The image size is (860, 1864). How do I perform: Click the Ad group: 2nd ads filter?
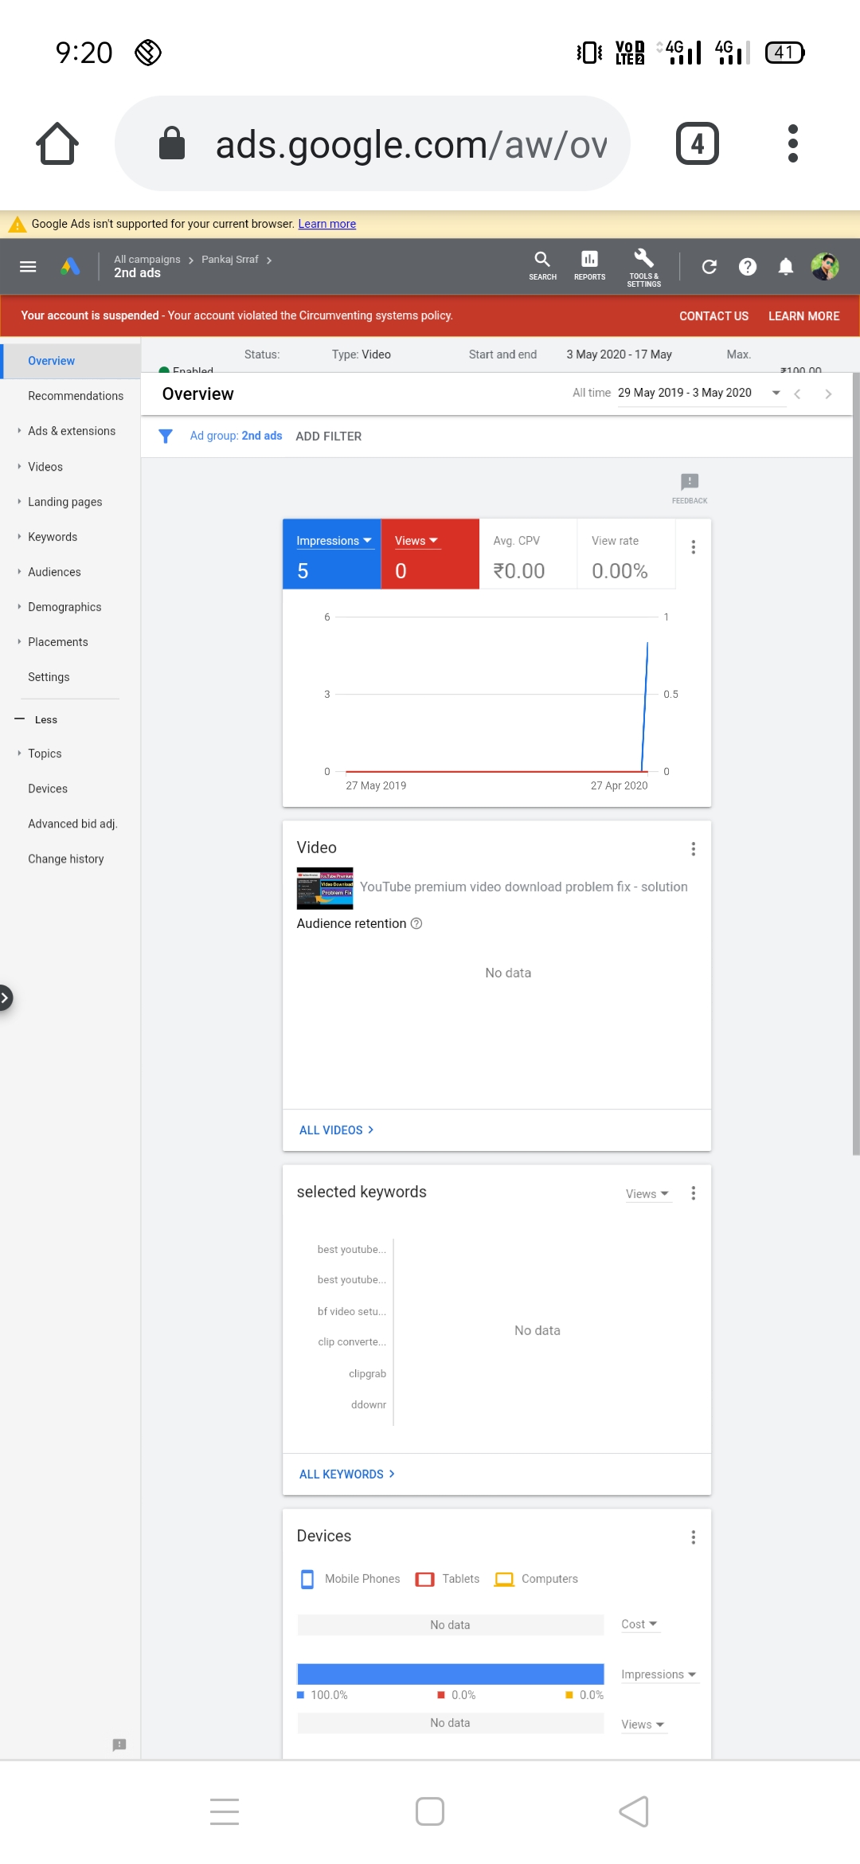(236, 436)
